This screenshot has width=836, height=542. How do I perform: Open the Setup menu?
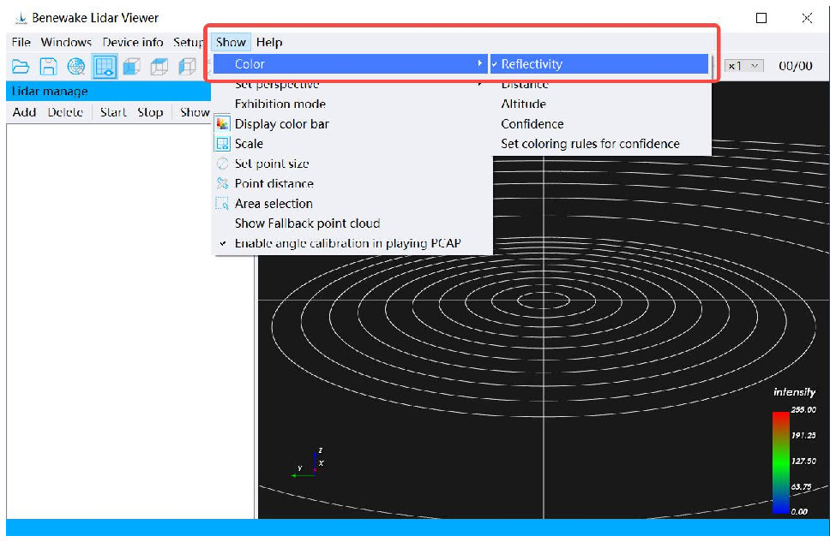tap(188, 42)
